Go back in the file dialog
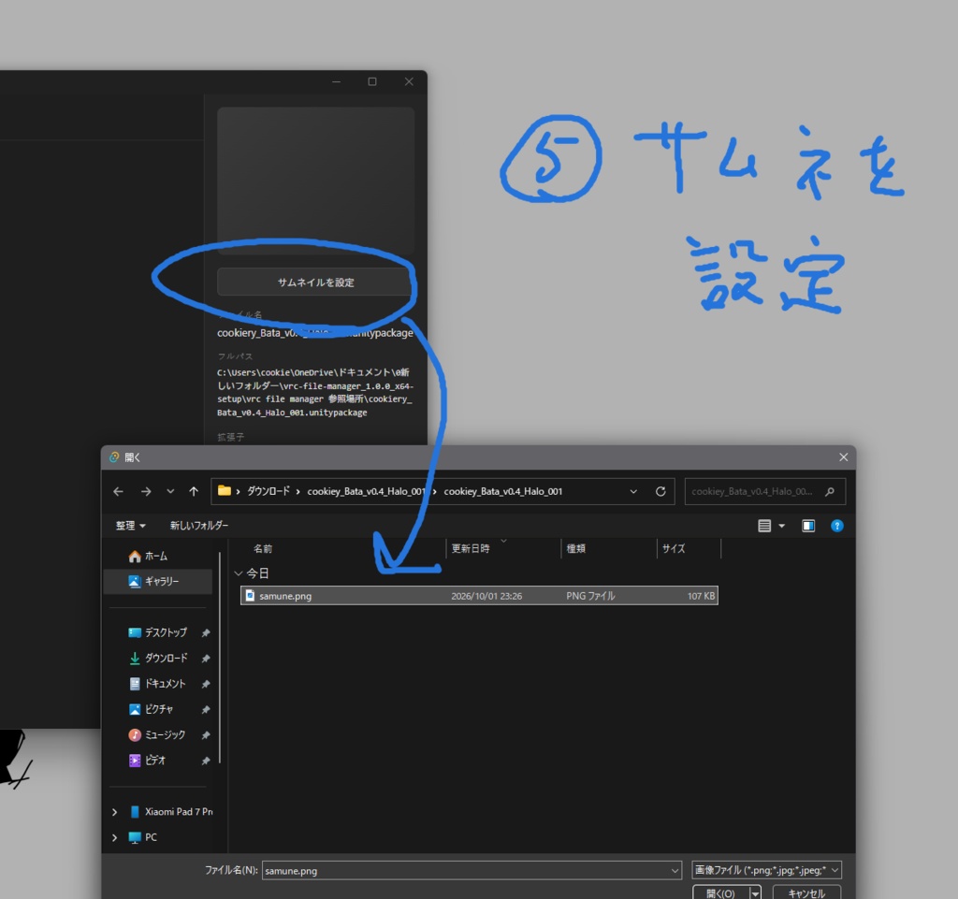The width and height of the screenshot is (958, 899). click(x=119, y=492)
